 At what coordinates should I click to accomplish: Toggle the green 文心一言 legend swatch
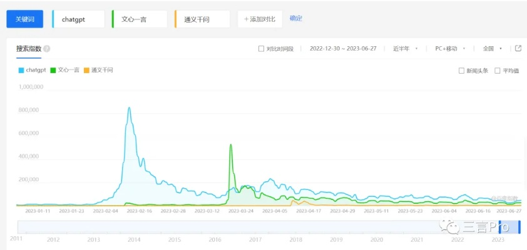point(53,71)
